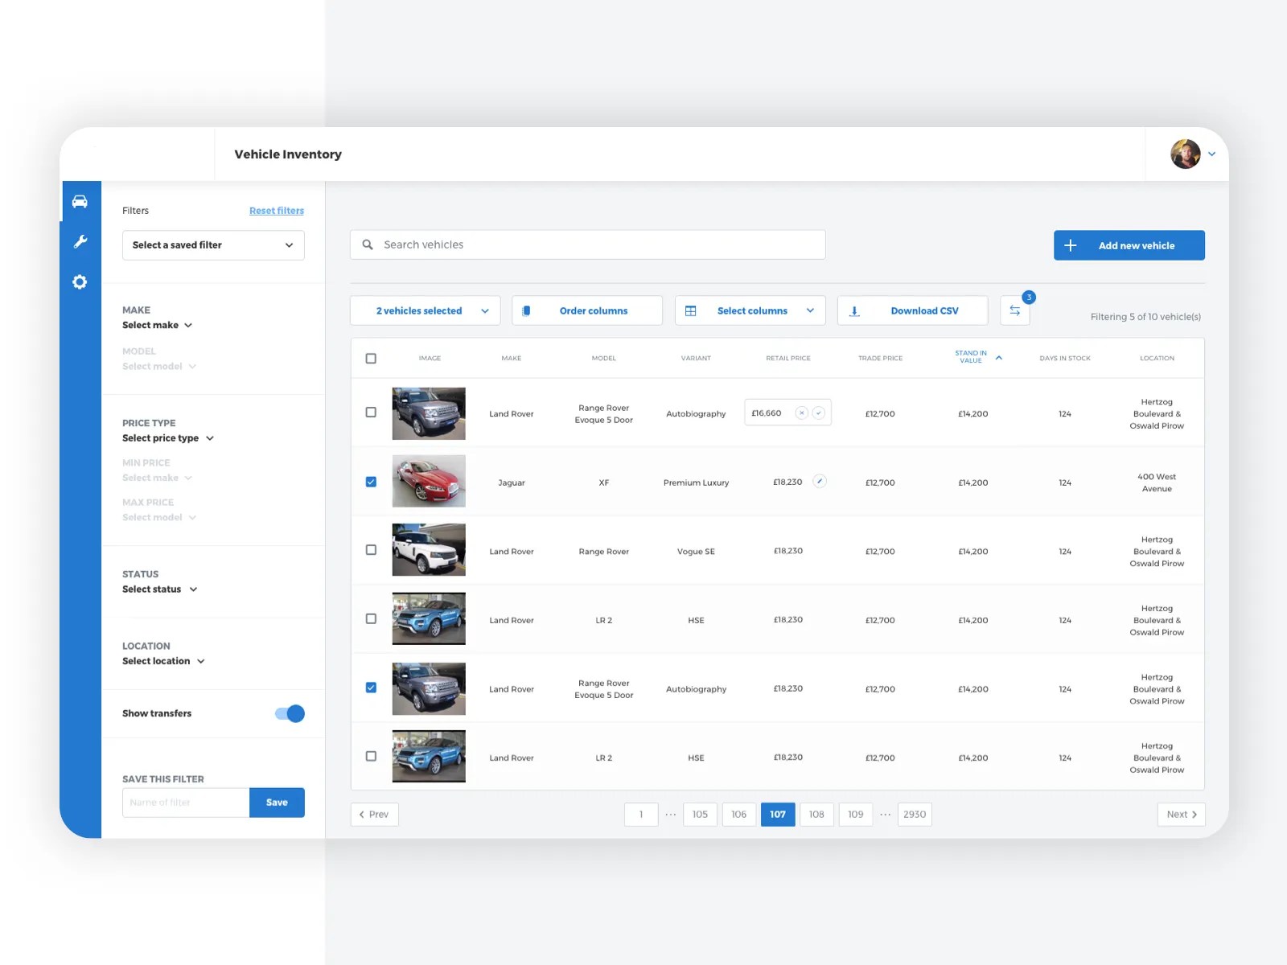Sort by Stand In Value arrow
Screen dimensions: 1287x965
point(999,358)
